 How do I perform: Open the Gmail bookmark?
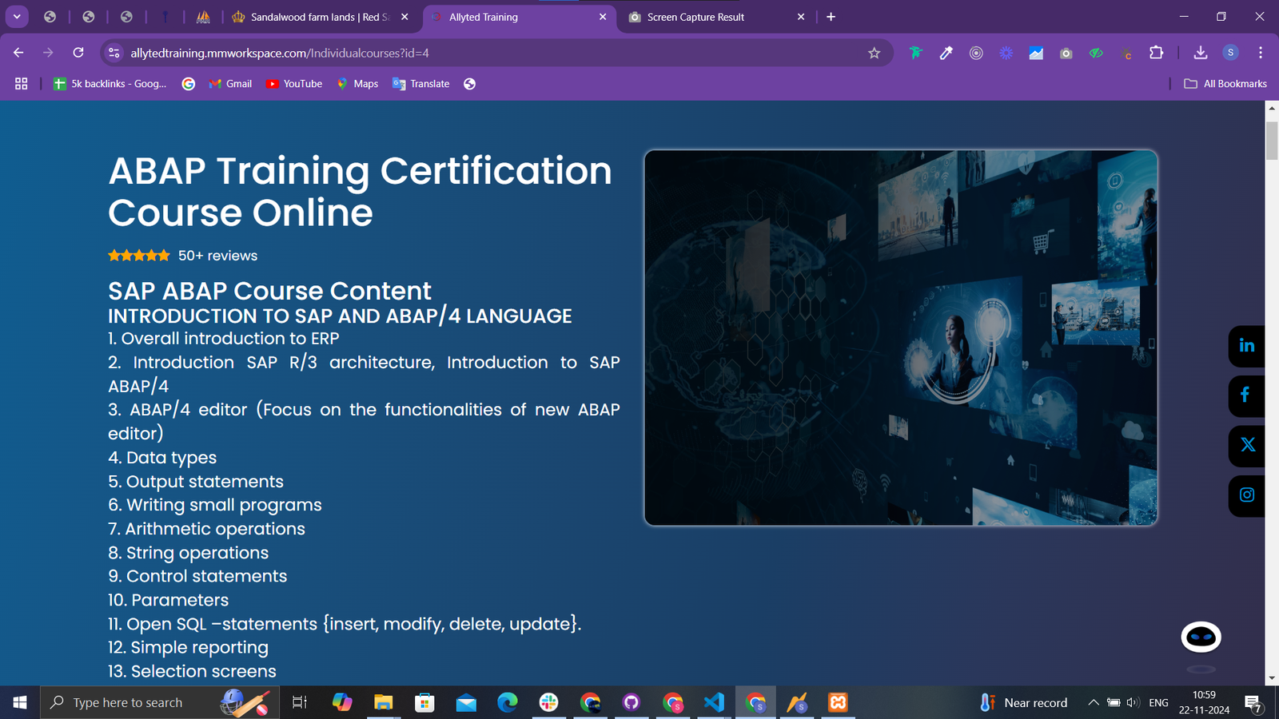point(230,84)
